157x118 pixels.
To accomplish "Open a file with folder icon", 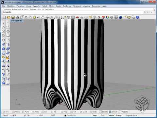I will coord(9,17).
